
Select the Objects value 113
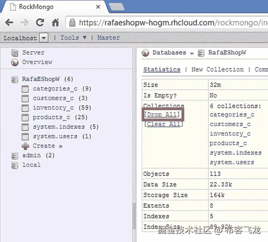215,174
